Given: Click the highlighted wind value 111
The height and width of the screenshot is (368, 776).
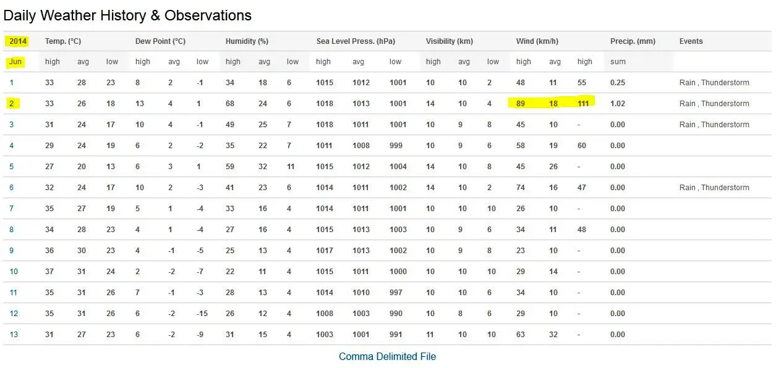Looking at the screenshot, I should [584, 104].
